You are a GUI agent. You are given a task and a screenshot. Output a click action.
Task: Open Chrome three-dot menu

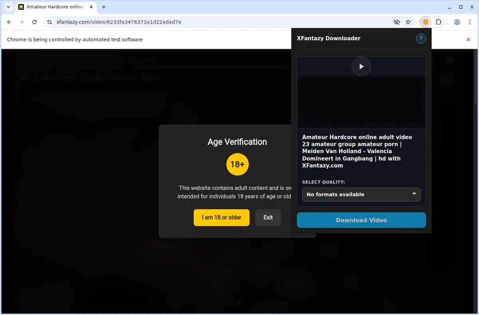[469, 22]
